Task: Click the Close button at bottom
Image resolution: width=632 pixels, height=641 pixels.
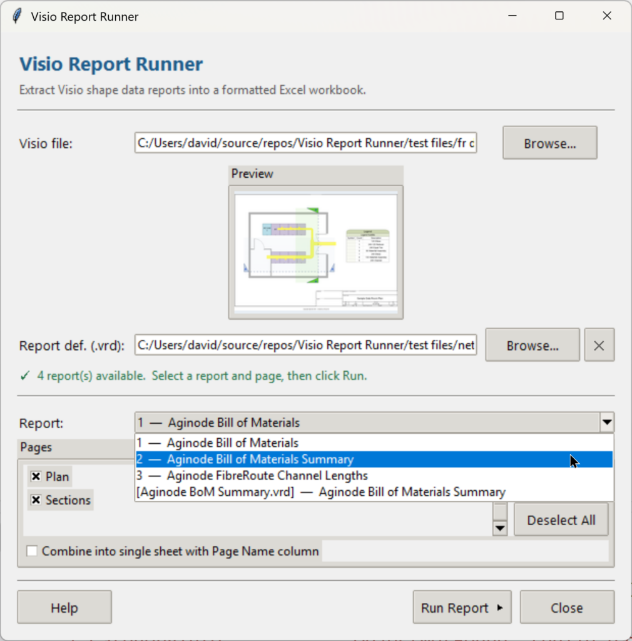Action: [x=567, y=607]
